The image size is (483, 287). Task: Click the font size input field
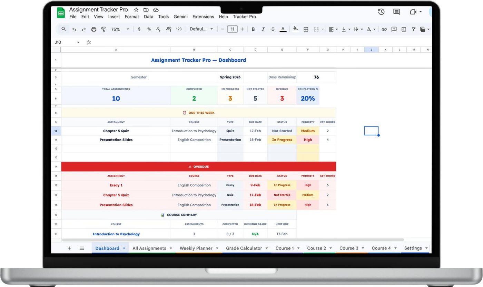233,29
